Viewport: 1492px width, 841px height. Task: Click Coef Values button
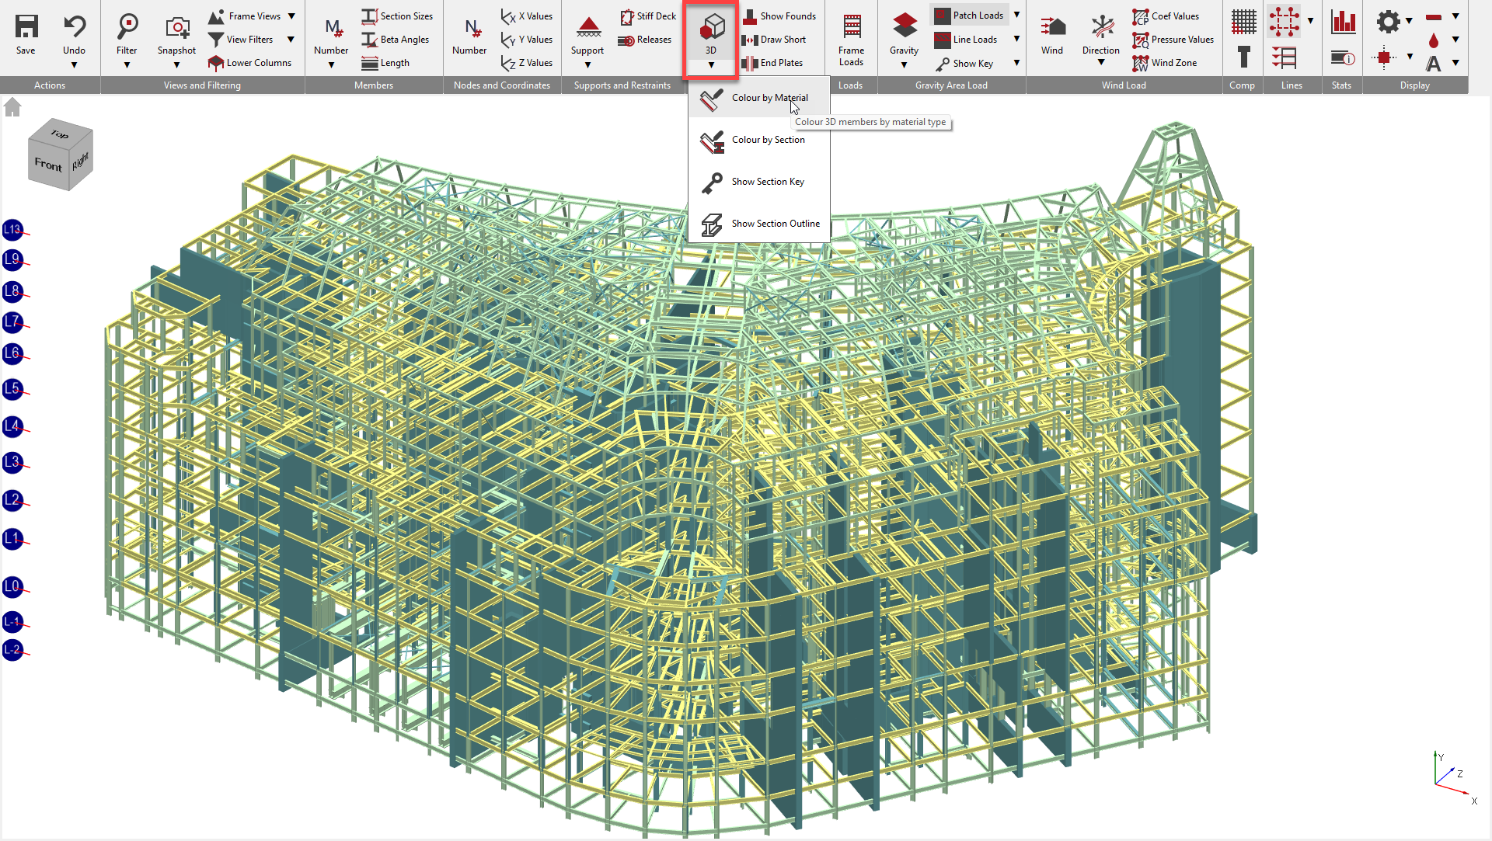coord(1166,16)
